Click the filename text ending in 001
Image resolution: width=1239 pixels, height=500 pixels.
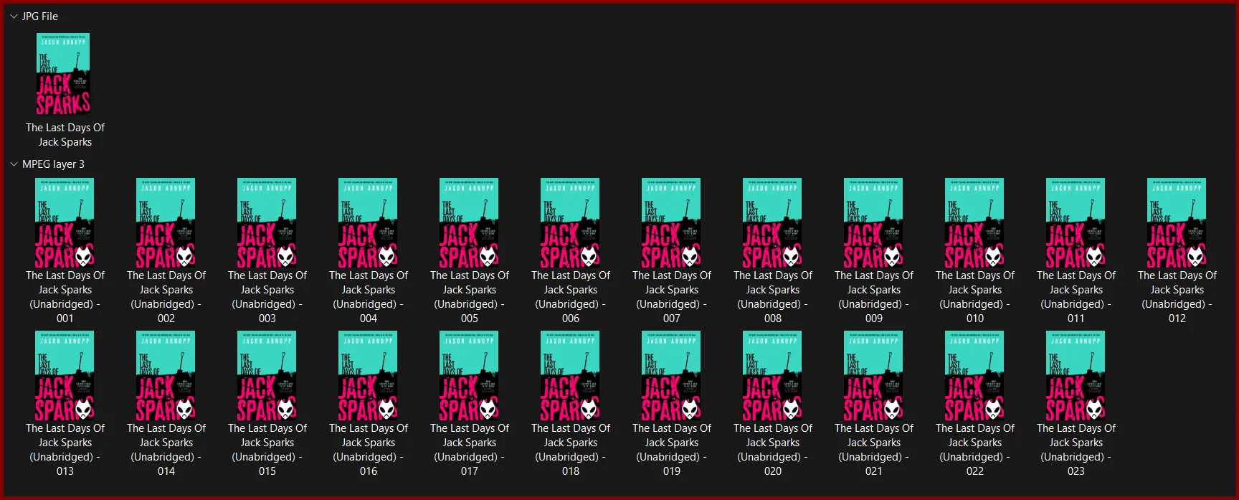[65, 297]
